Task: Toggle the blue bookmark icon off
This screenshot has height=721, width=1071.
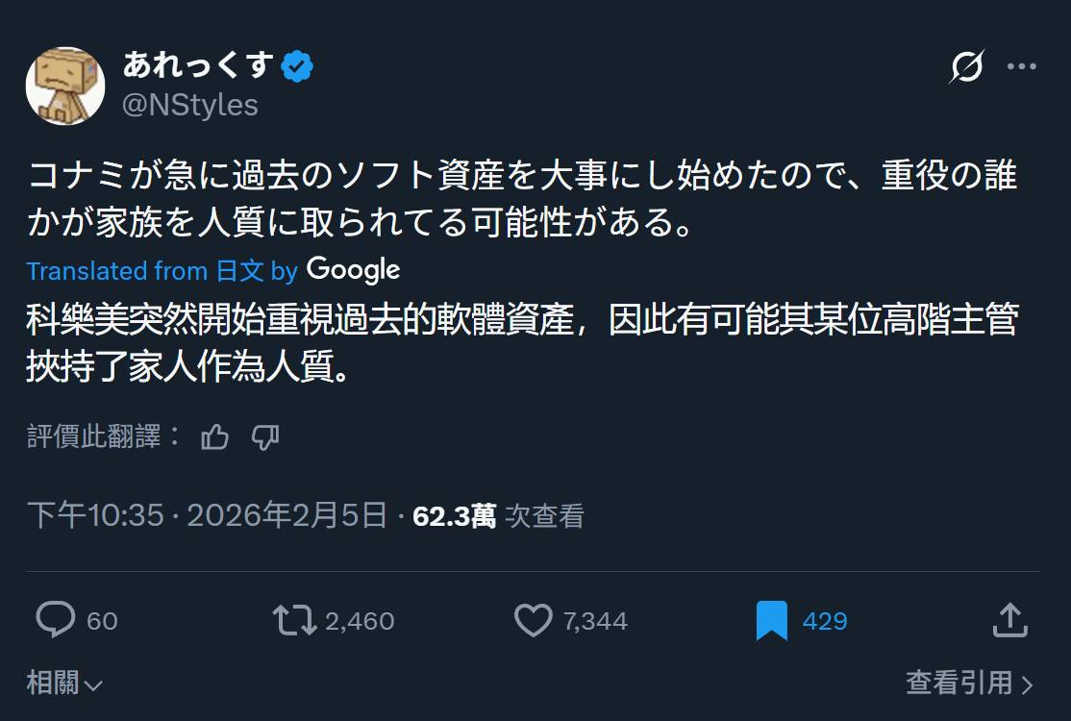Action: (771, 620)
